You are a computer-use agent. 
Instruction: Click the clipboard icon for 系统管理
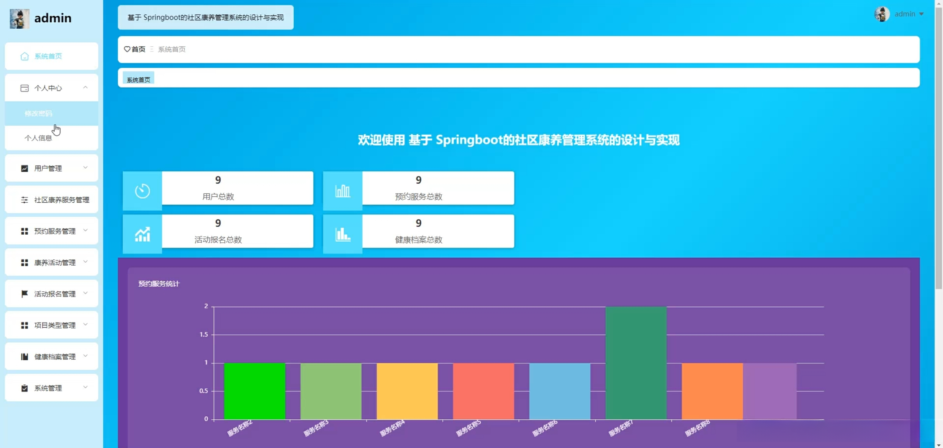click(x=25, y=388)
